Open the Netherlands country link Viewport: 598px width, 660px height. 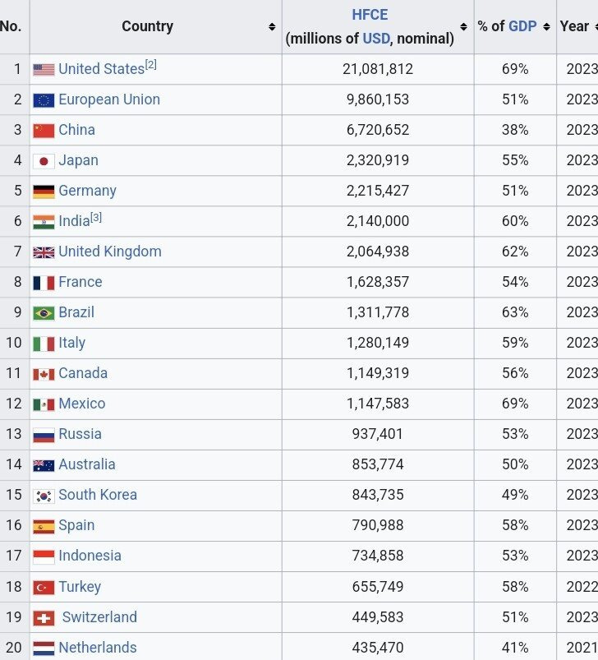pos(97,648)
